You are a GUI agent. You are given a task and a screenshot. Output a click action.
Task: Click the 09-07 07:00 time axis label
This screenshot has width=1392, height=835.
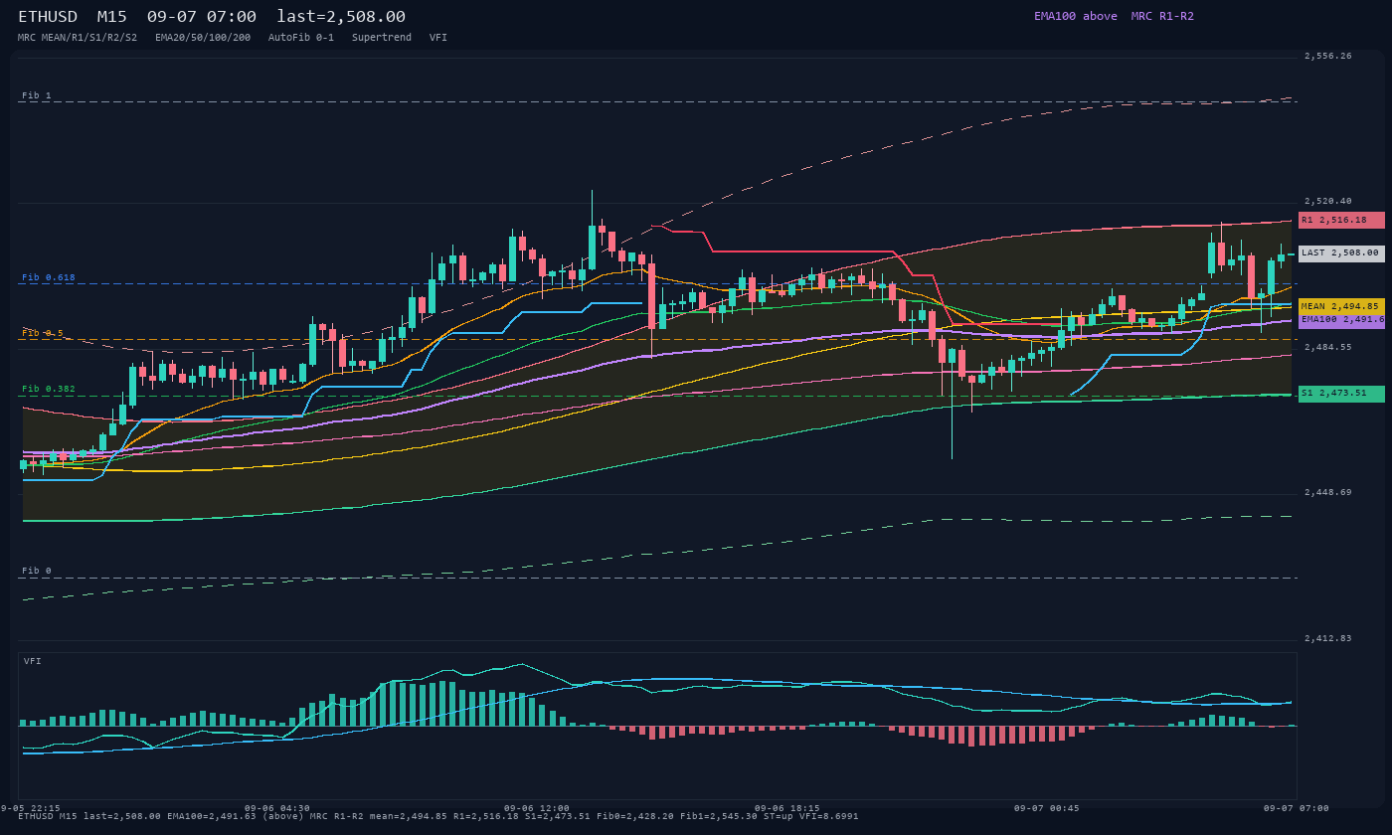click(1297, 808)
